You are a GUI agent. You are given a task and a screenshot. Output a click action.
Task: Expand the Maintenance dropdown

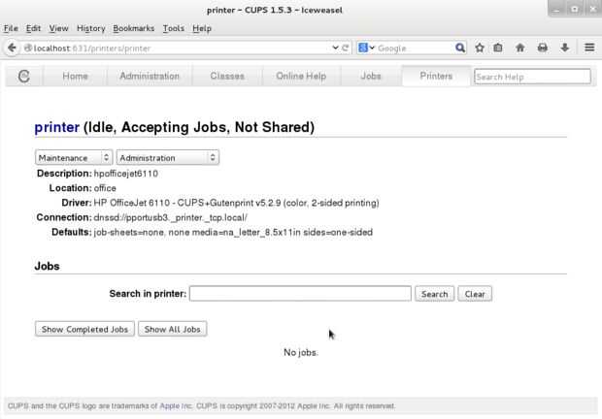pyautogui.click(x=74, y=157)
